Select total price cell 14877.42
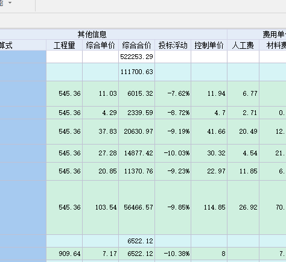The height and width of the screenshot is (262, 286). (137, 153)
